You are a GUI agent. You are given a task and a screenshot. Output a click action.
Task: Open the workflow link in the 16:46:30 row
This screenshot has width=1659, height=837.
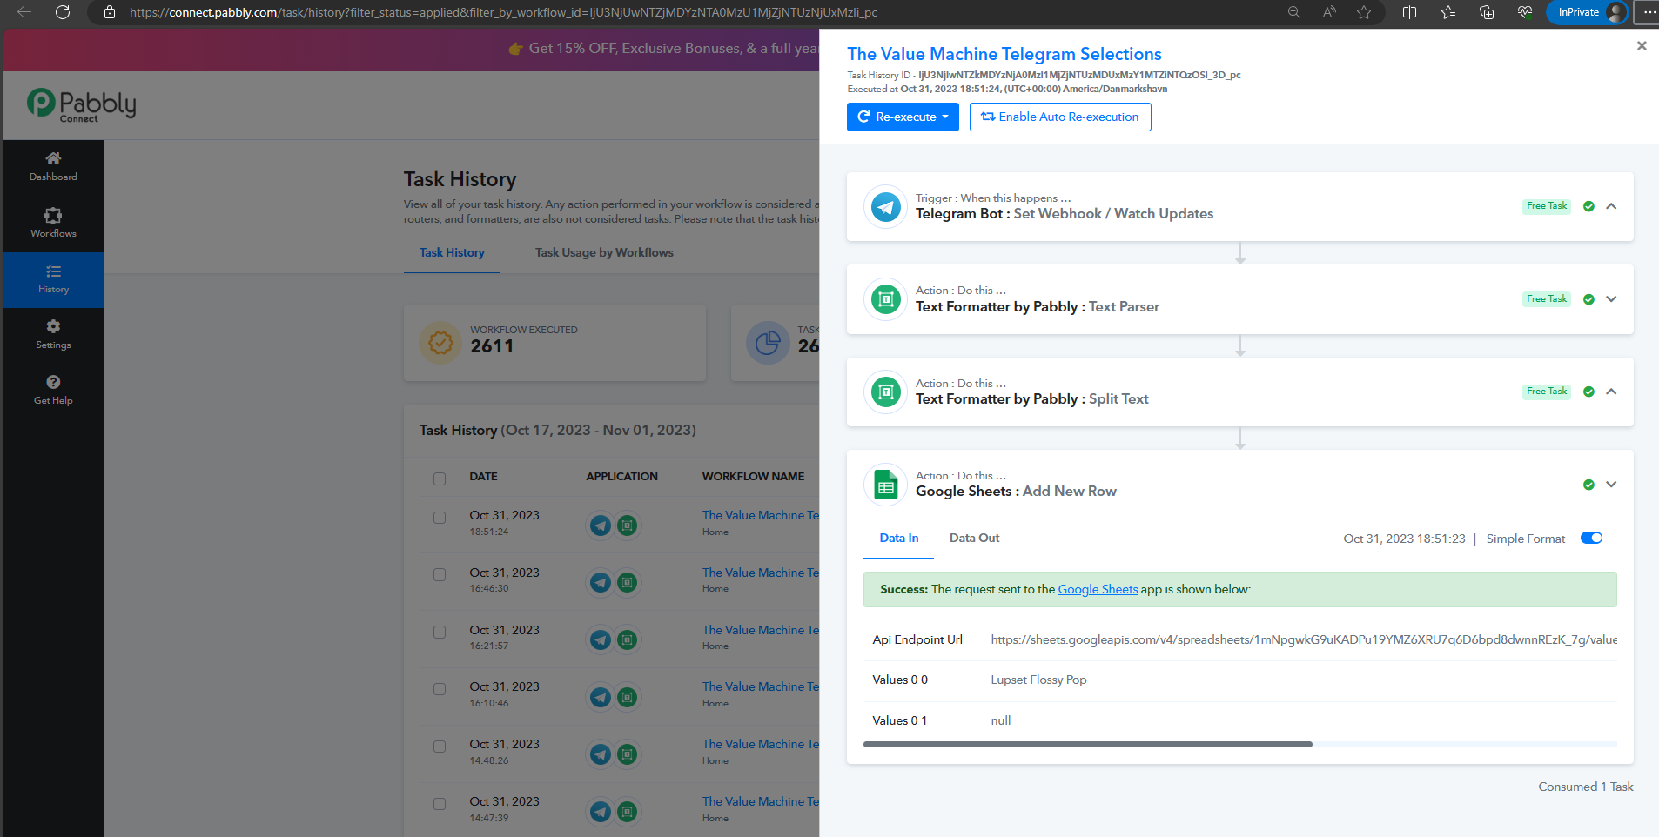click(761, 573)
